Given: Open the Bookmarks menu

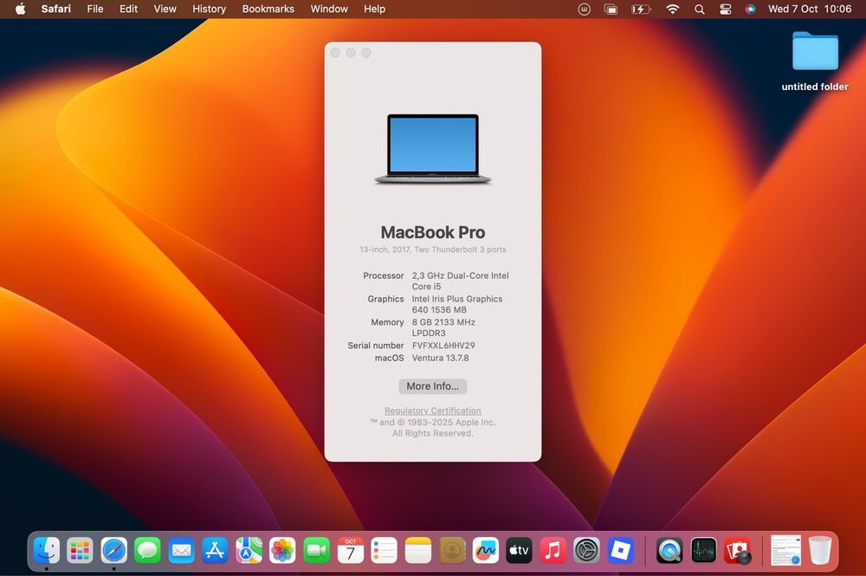Looking at the screenshot, I should (x=268, y=9).
